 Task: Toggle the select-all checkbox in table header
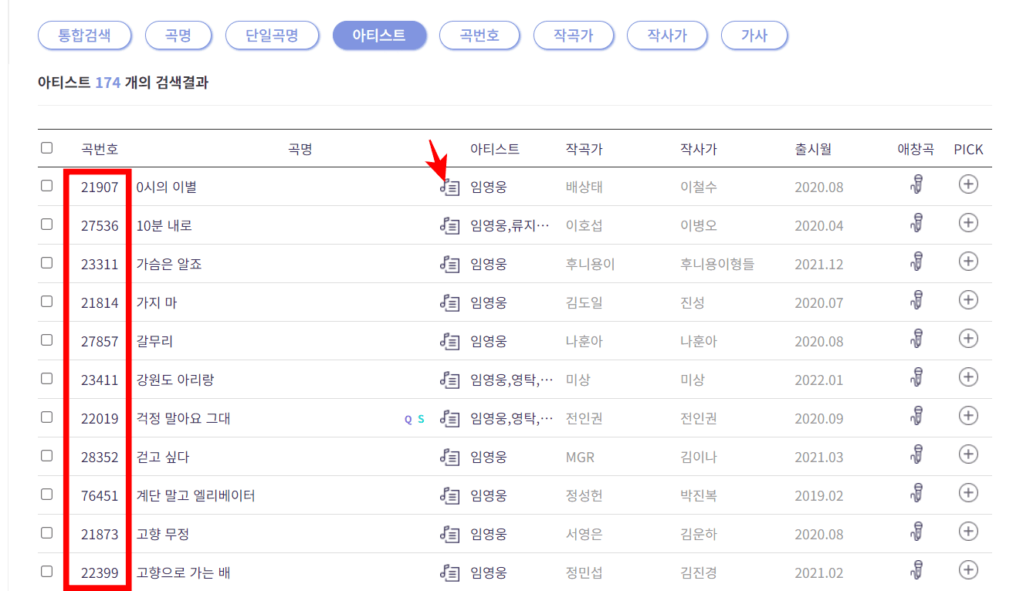(47, 148)
